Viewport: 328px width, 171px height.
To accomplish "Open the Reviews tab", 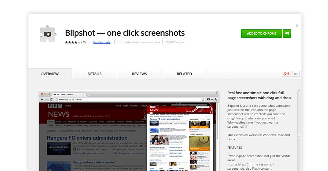I will pos(139,74).
